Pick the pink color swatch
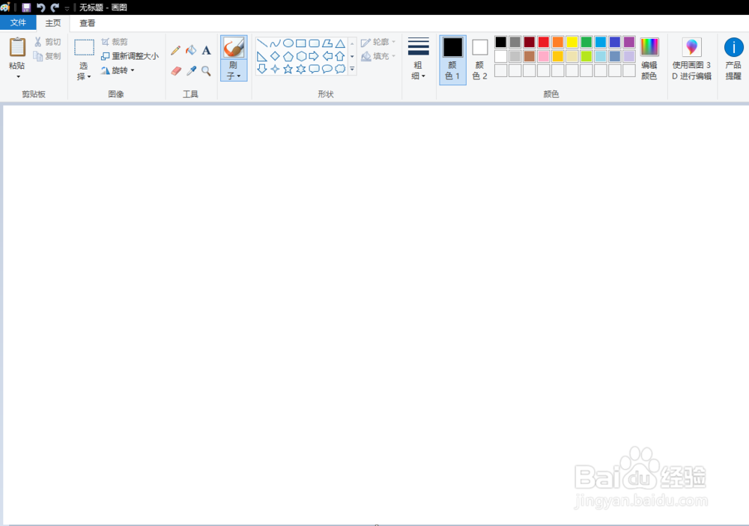749x526 pixels. 544,56
